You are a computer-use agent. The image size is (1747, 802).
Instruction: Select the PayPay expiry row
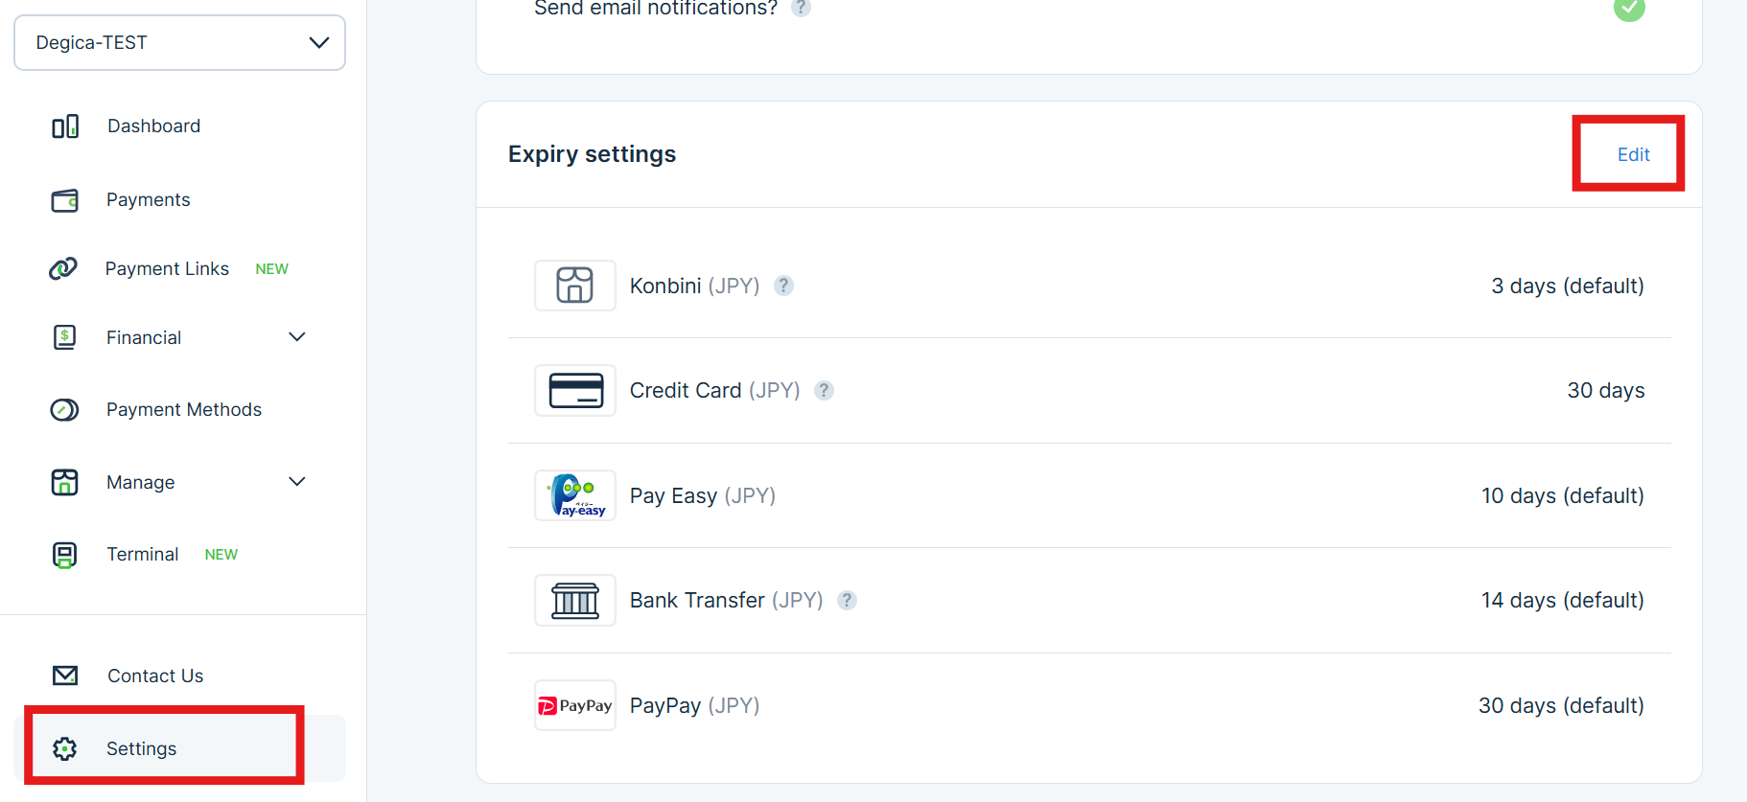pyautogui.click(x=1088, y=706)
